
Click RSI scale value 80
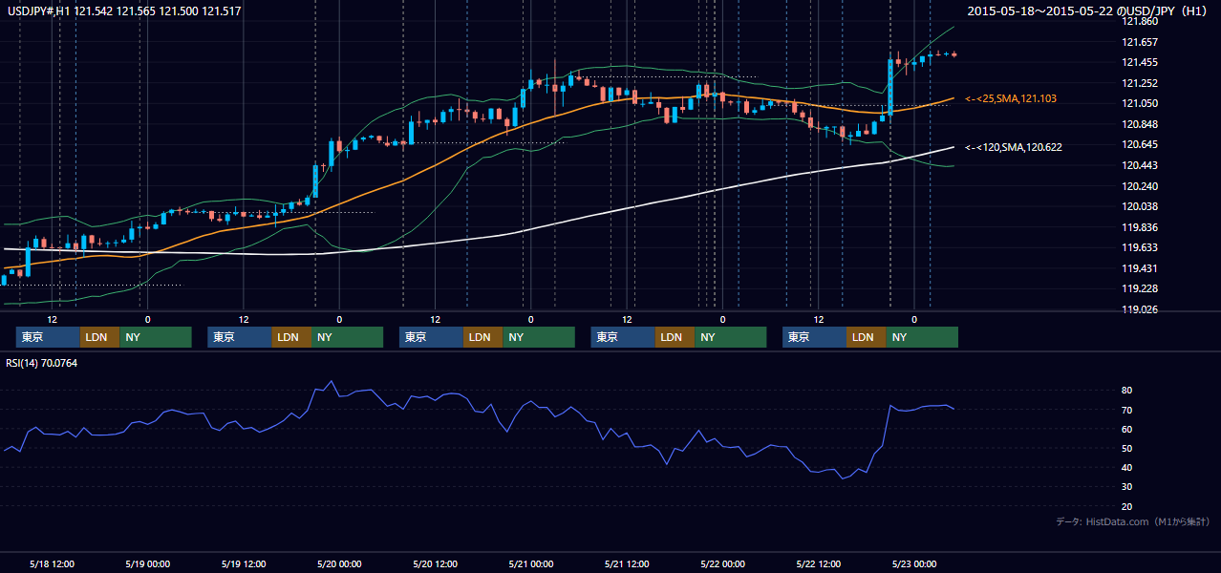tap(1127, 391)
